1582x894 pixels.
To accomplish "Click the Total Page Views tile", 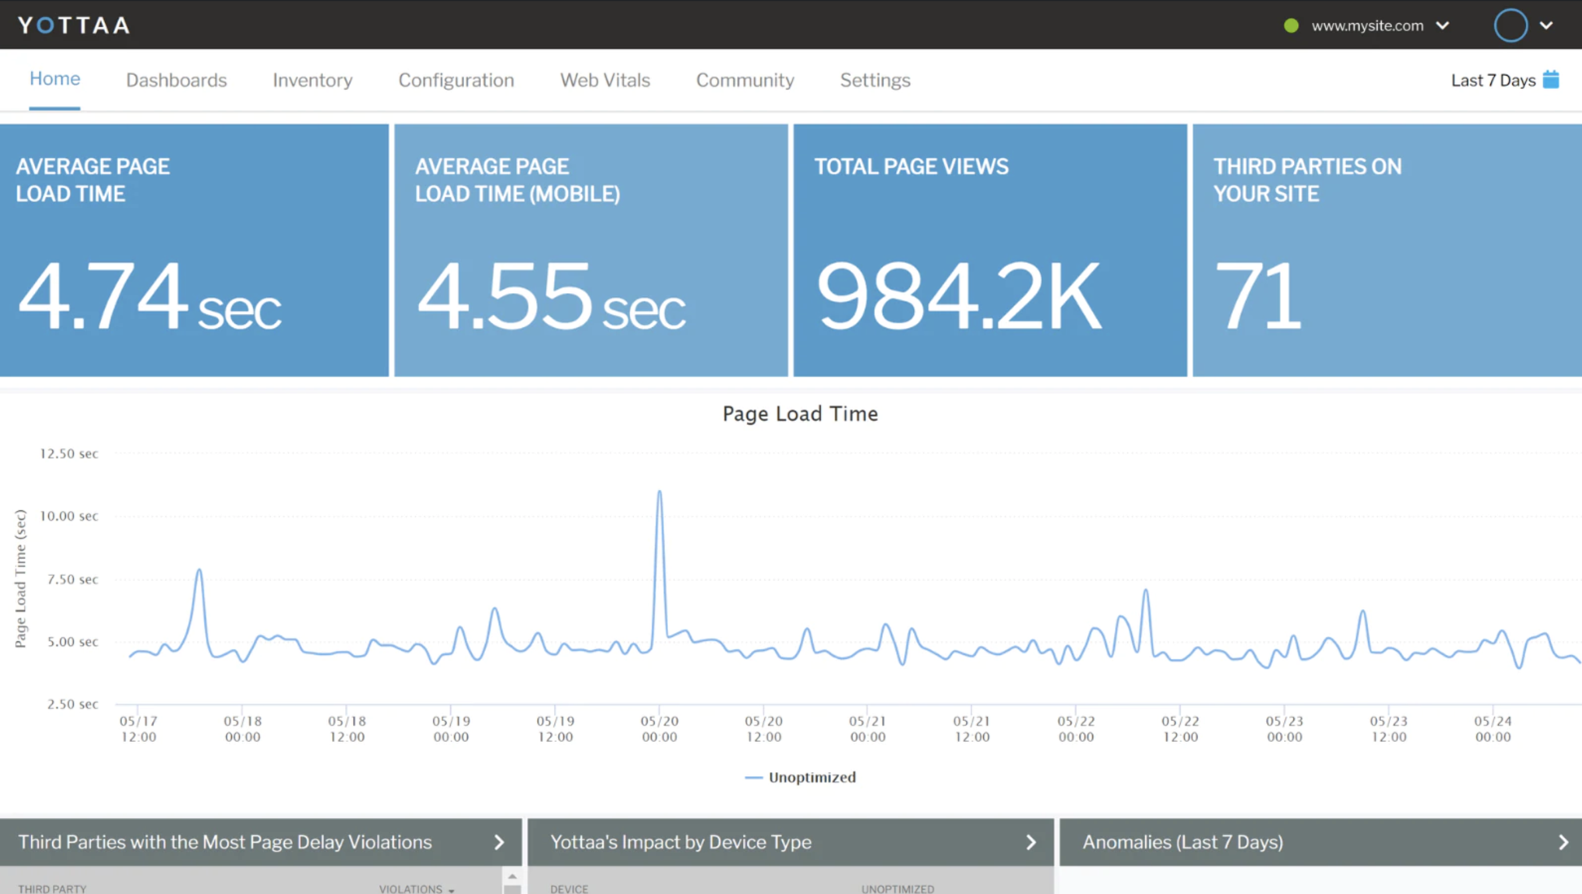I will pos(990,250).
